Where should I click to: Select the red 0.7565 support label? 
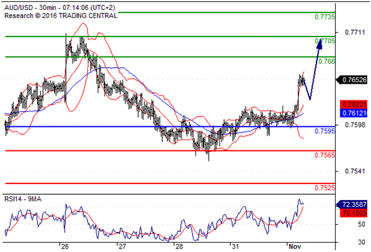324,155
